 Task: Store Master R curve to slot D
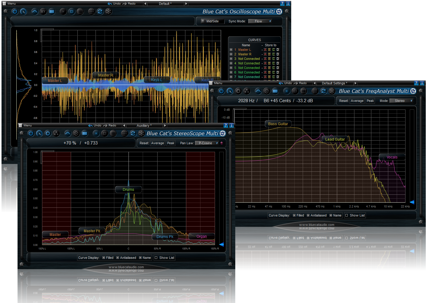(x=278, y=54)
